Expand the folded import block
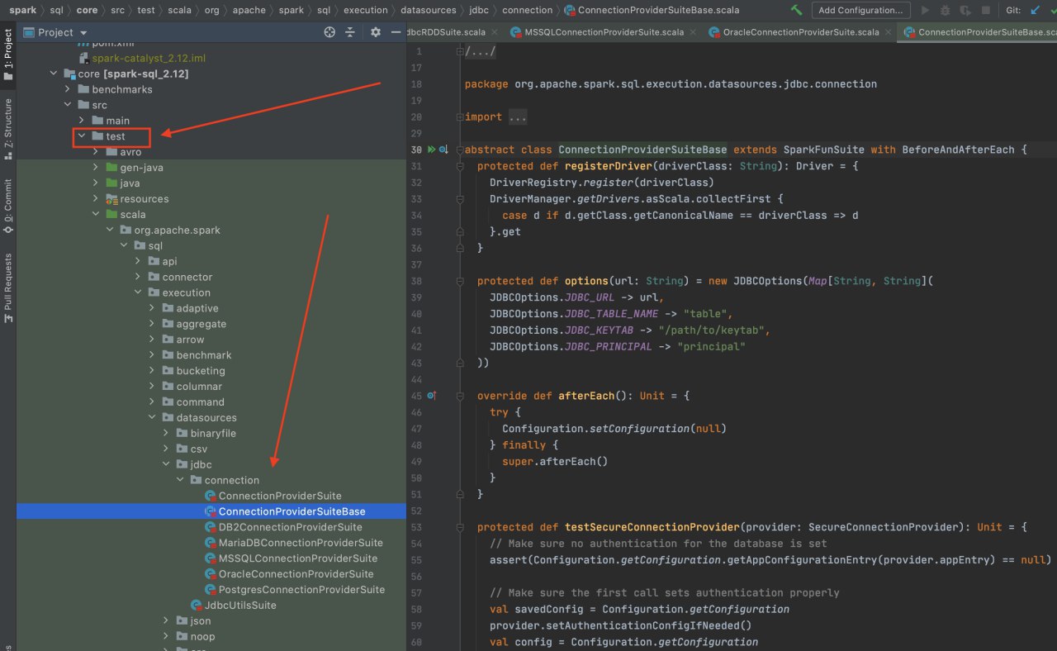This screenshot has width=1057, height=651. click(518, 117)
